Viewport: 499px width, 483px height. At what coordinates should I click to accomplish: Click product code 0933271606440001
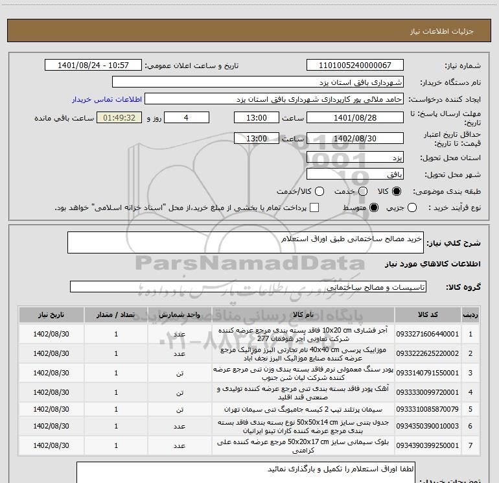pyautogui.click(x=428, y=334)
